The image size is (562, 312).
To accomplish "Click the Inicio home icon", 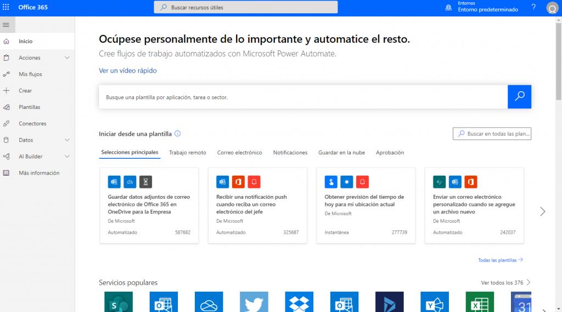I will click(6, 42).
